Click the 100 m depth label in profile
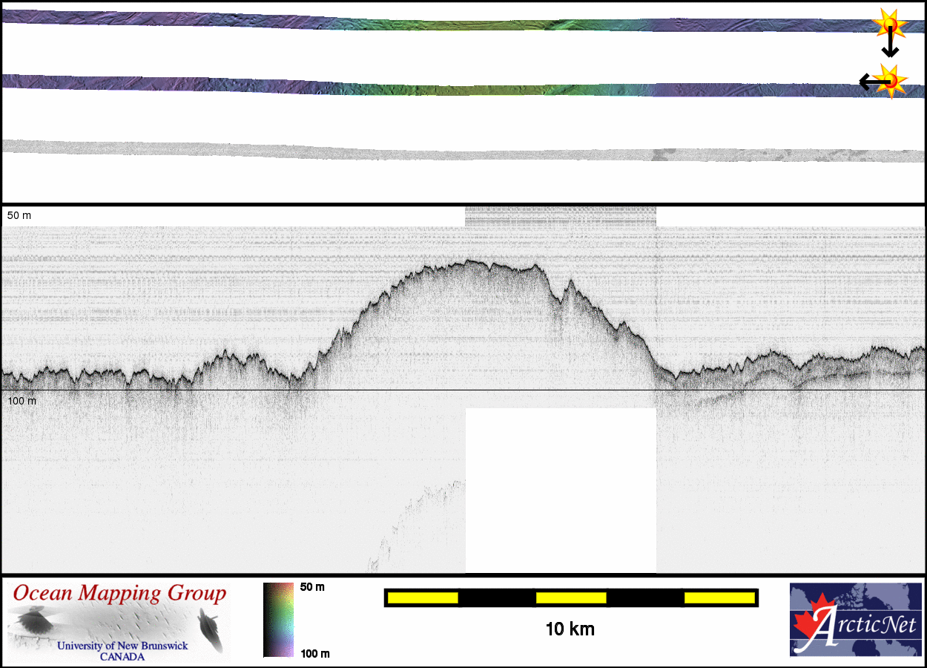The height and width of the screenshot is (668, 927). pyautogui.click(x=22, y=401)
